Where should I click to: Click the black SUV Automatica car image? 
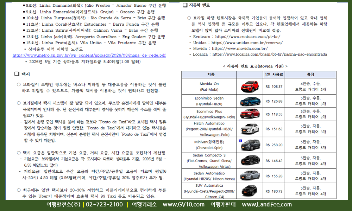coord(250,191)
